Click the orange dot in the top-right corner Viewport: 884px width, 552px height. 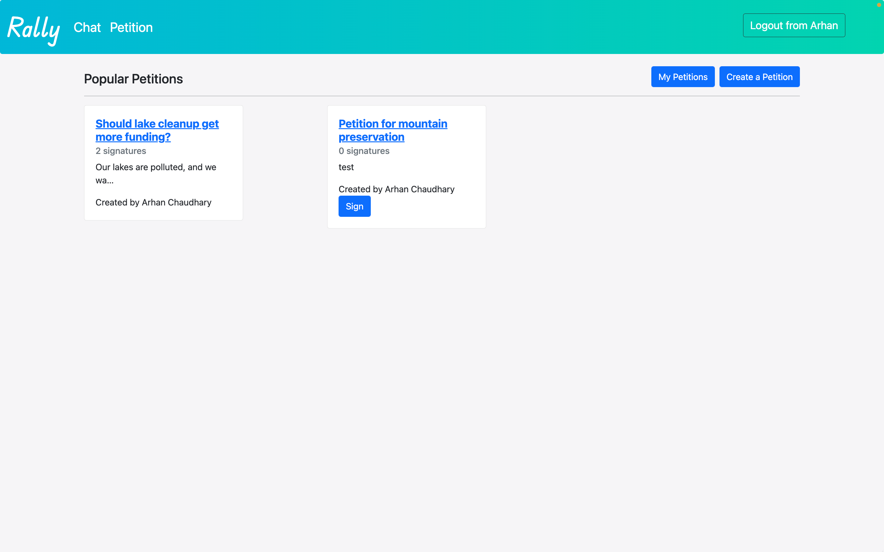point(879,5)
